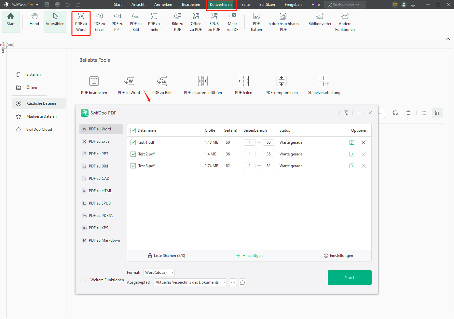Click the print icon in title bar
The height and width of the screenshot is (319, 454).
pos(57,5)
